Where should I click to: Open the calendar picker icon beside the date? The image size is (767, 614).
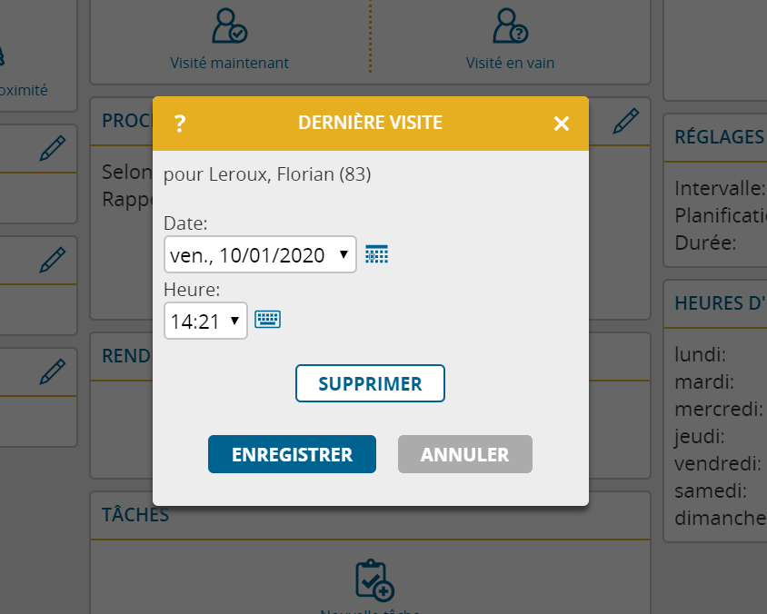tap(376, 254)
